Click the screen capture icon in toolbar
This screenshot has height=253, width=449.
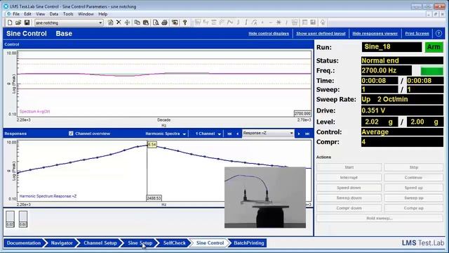tap(175, 22)
